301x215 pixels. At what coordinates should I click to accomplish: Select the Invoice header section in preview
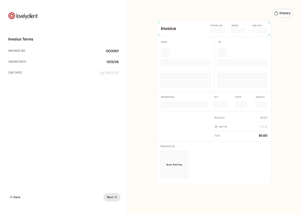coord(214,29)
